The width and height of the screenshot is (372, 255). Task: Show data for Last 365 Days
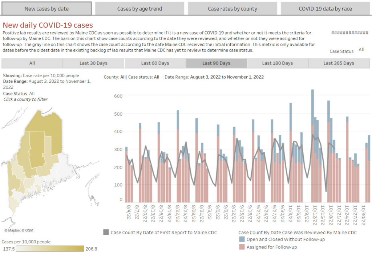(339, 63)
